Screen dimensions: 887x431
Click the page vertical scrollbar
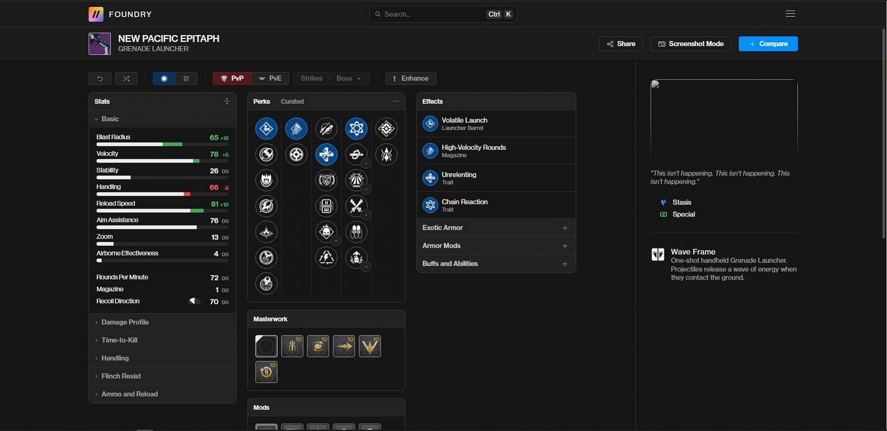pos(884,134)
